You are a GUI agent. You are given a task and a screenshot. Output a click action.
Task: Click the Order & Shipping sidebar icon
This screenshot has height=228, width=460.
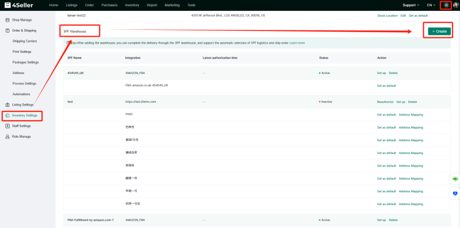(x=7, y=30)
